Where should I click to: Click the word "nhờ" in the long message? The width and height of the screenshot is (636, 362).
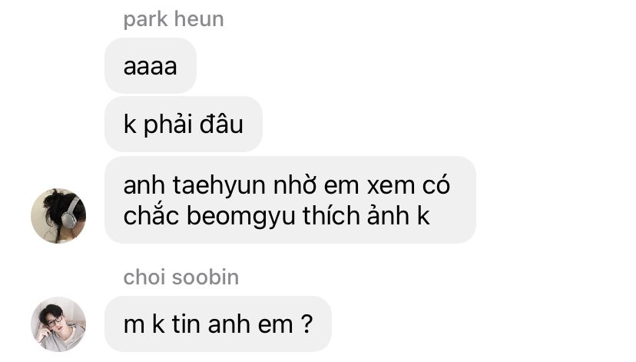(x=294, y=186)
